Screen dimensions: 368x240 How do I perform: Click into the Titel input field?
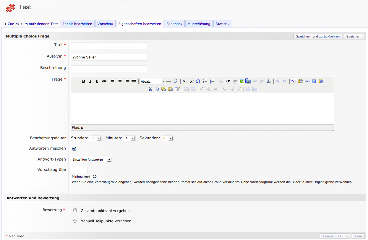(109, 45)
